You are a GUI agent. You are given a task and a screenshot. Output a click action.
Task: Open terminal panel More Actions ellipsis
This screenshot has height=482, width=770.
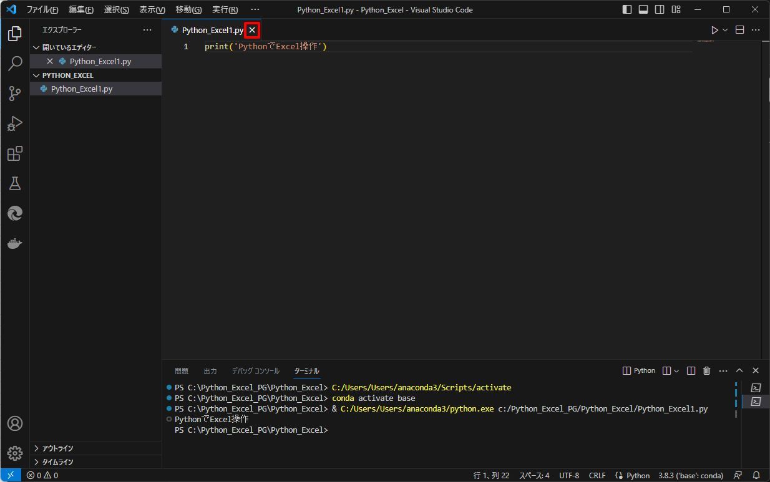[723, 370]
